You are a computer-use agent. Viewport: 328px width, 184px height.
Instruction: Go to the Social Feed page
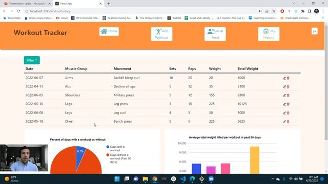[215, 34]
